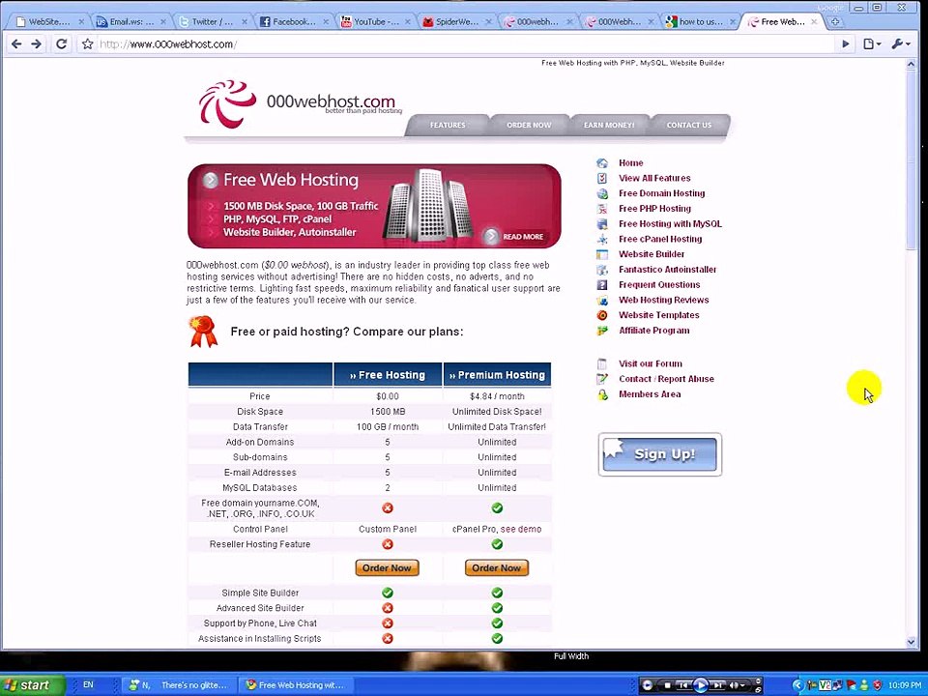Click the taskbar player volume dropdown

[x=742, y=685]
